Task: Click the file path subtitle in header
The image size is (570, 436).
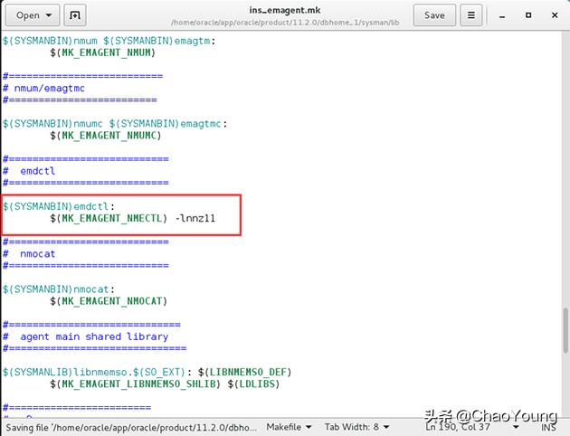Action: [x=285, y=23]
